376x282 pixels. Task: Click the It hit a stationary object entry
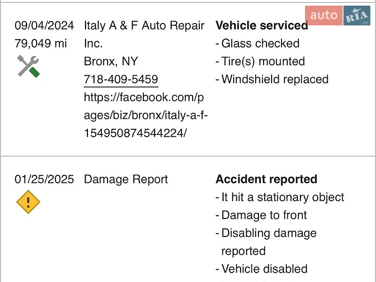(x=280, y=197)
